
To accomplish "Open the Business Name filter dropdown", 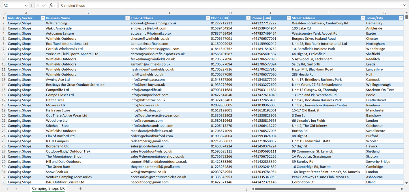I will [127, 18].
